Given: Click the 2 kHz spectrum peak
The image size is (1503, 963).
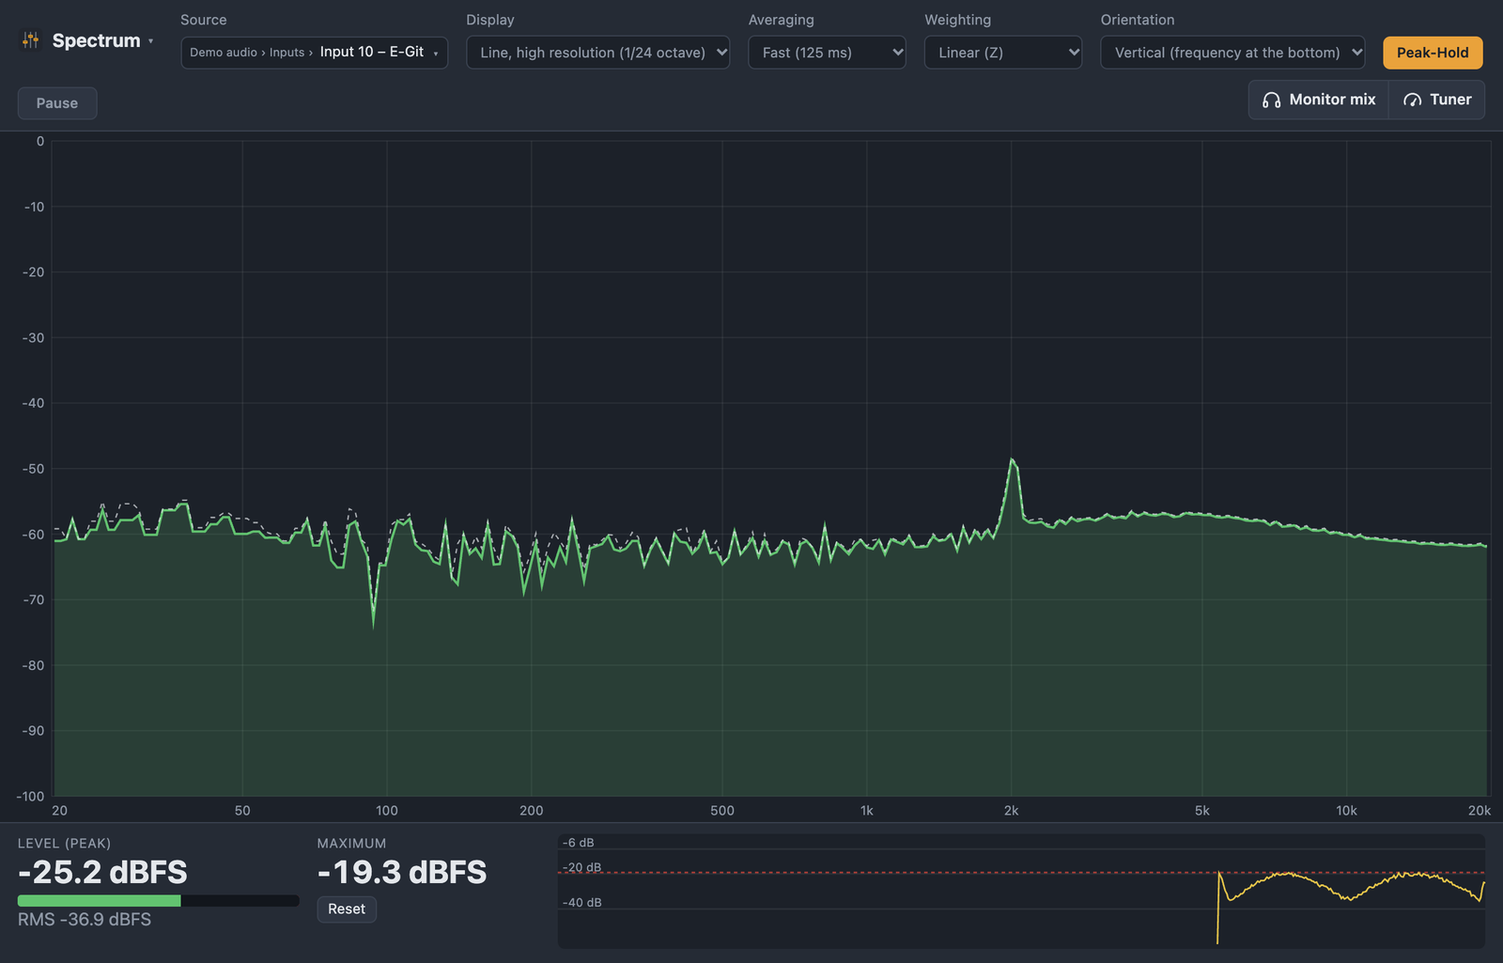Looking at the screenshot, I should 1012,460.
